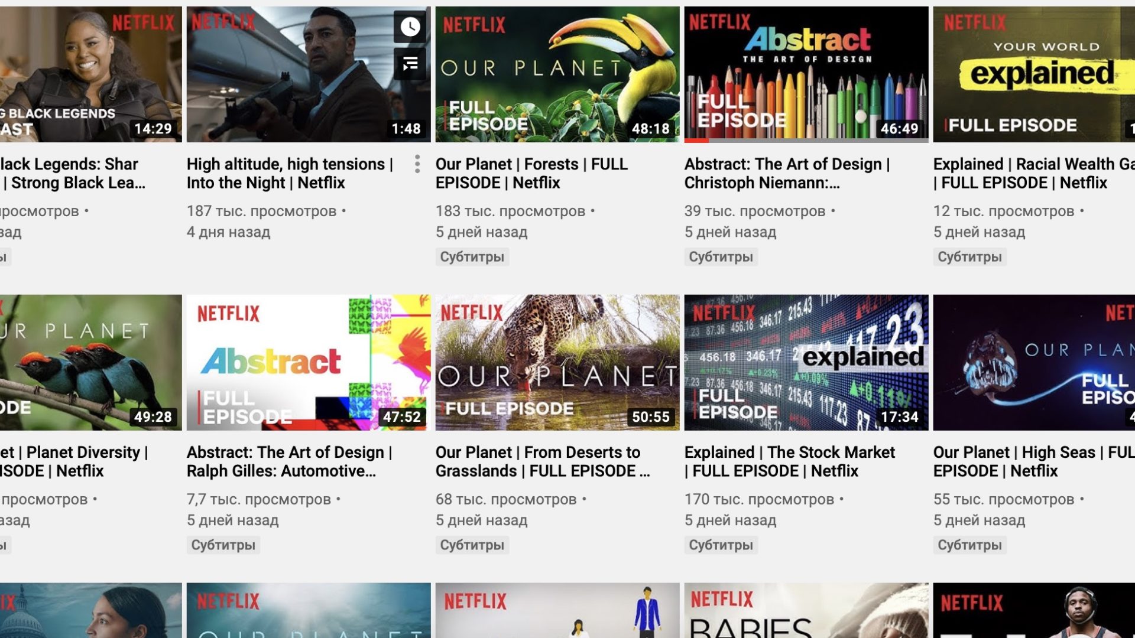The image size is (1135, 638).
Task: Open Abstract Christoph Niemann episode thumbnail
Action: click(x=806, y=74)
